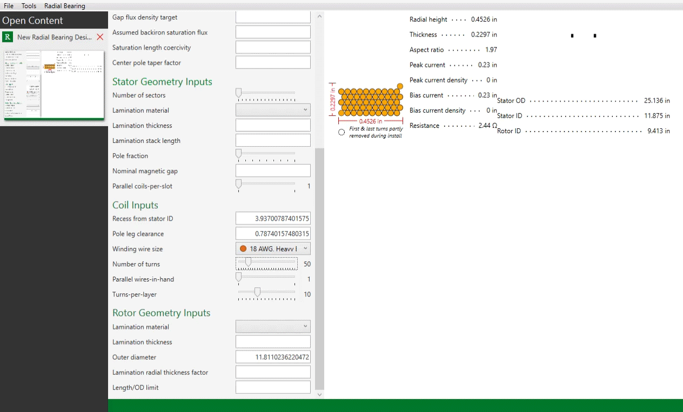Open the File menu
The width and height of the screenshot is (683, 412).
(9, 6)
